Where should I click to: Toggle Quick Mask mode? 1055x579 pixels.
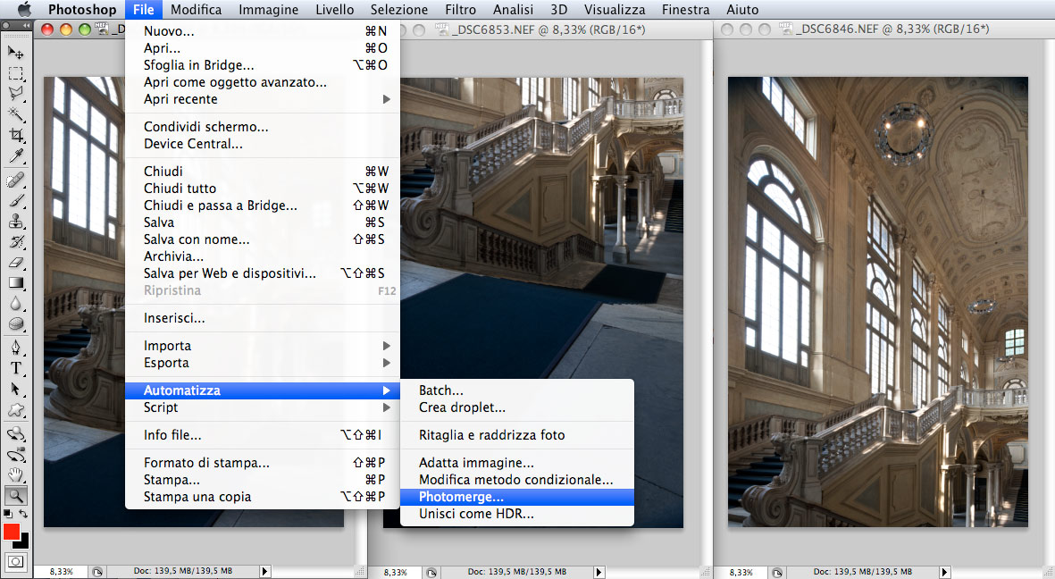point(15,561)
